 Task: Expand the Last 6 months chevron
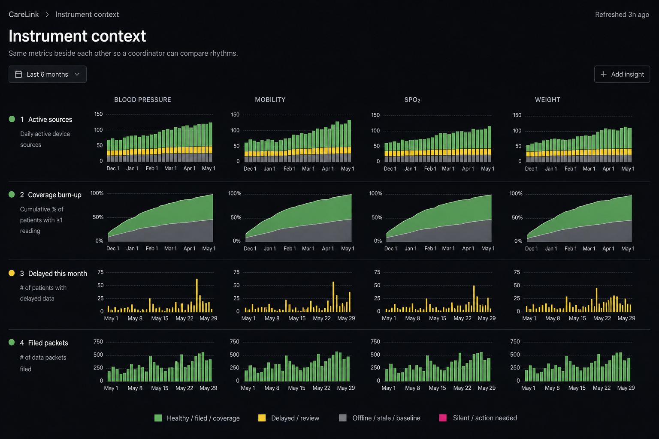click(x=77, y=74)
